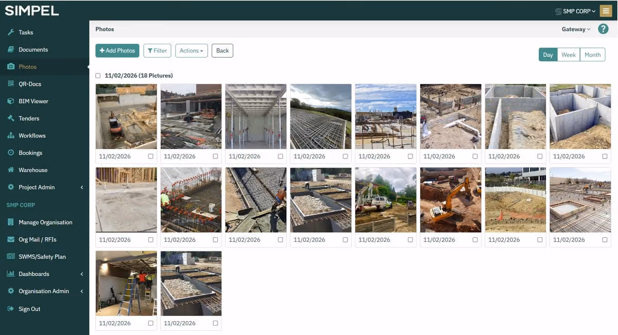The width and height of the screenshot is (618, 335).
Task: Select all 11/02/2026 (18 Pictures) checkbox
Action: point(98,76)
